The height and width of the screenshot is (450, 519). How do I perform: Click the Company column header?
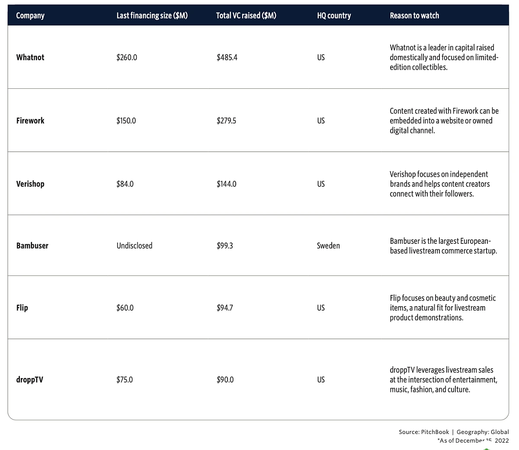click(30, 16)
